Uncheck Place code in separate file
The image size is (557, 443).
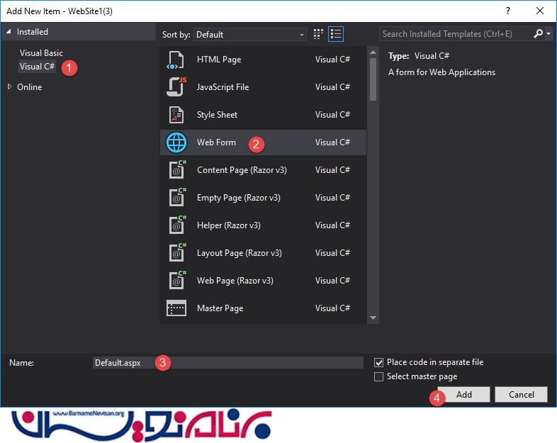(x=379, y=362)
